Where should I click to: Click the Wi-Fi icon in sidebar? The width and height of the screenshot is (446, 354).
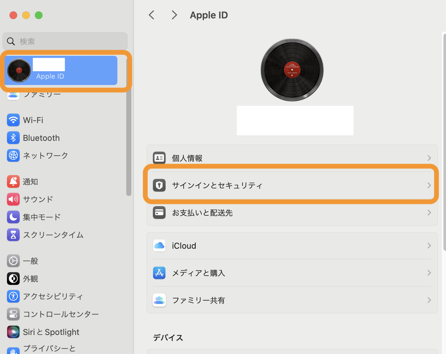13,120
